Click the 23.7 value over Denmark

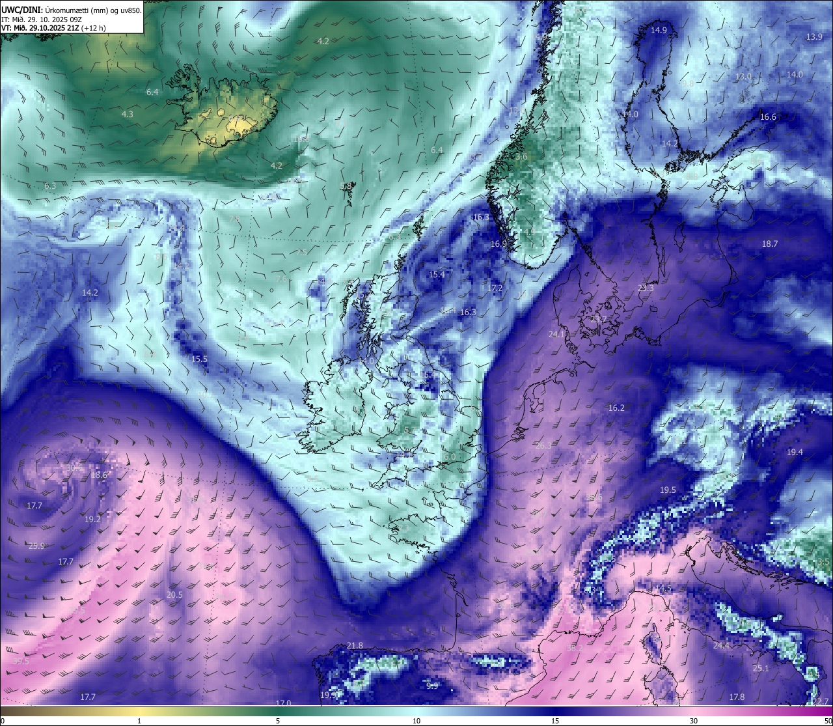[x=598, y=319]
